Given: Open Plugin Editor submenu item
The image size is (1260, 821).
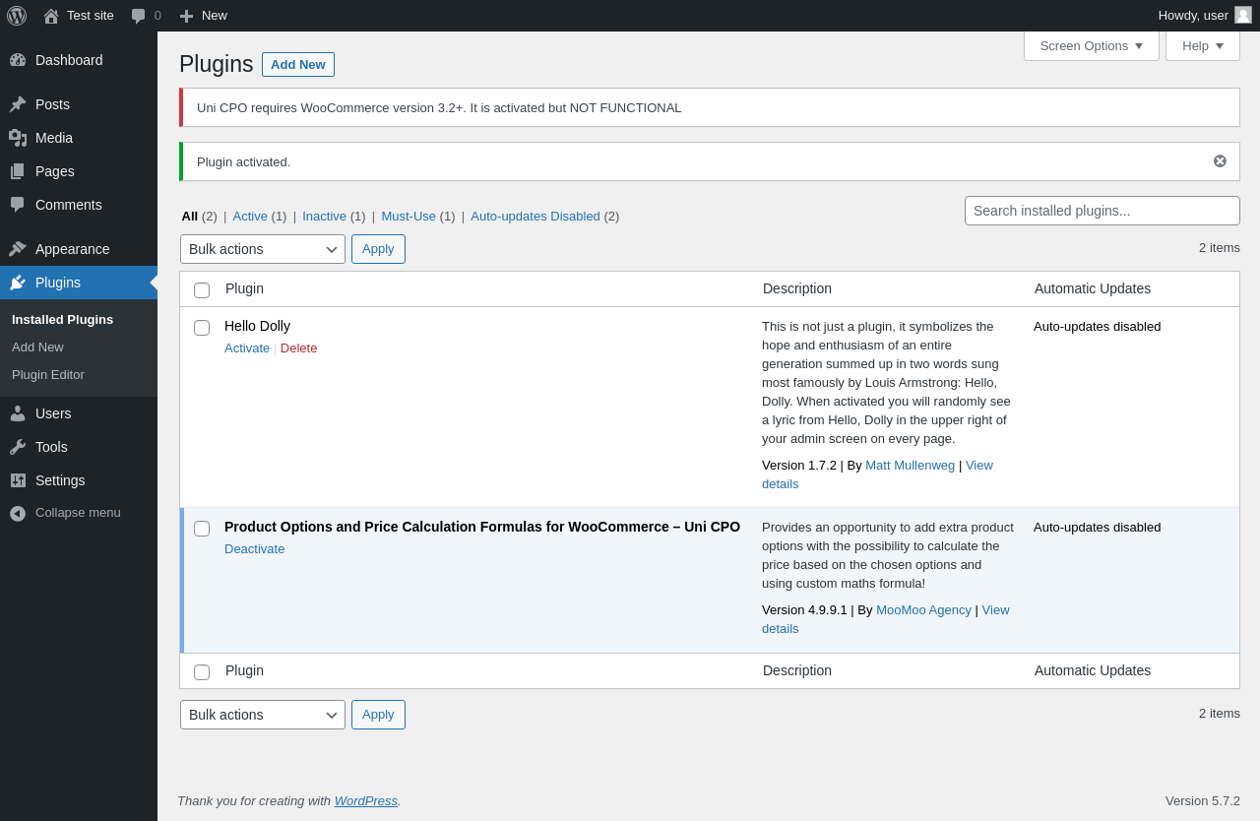Looking at the screenshot, I should (48, 375).
